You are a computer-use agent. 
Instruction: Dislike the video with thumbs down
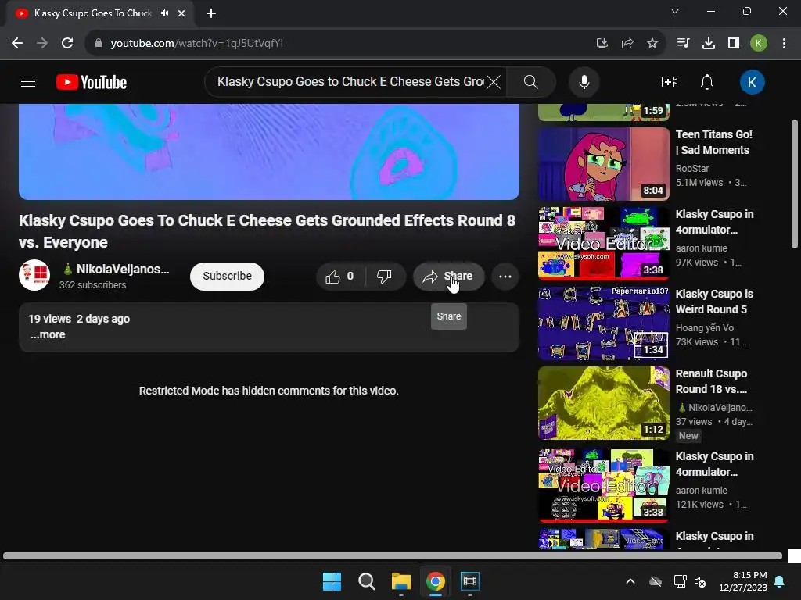pyautogui.click(x=384, y=277)
